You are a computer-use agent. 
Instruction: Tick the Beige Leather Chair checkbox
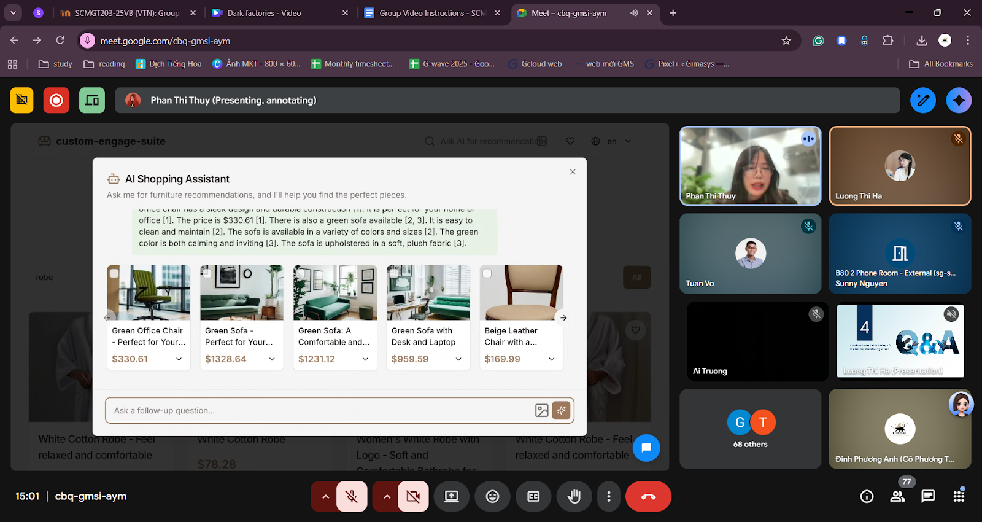[x=487, y=273]
